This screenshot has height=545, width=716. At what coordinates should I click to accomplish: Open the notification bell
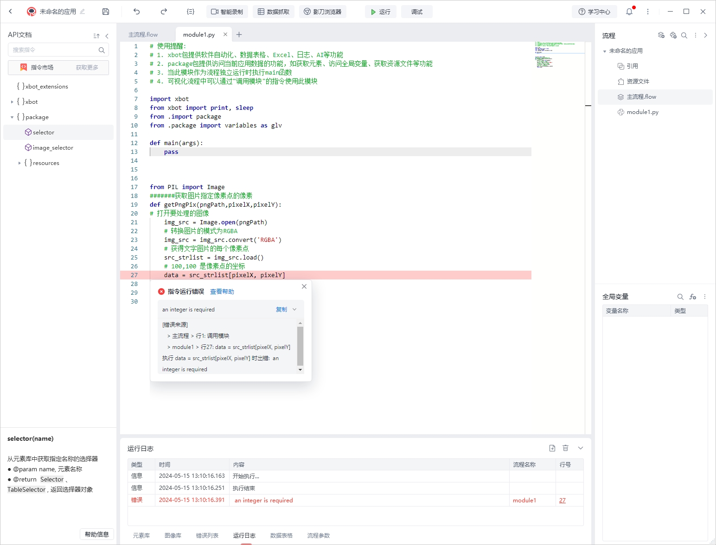(x=629, y=12)
